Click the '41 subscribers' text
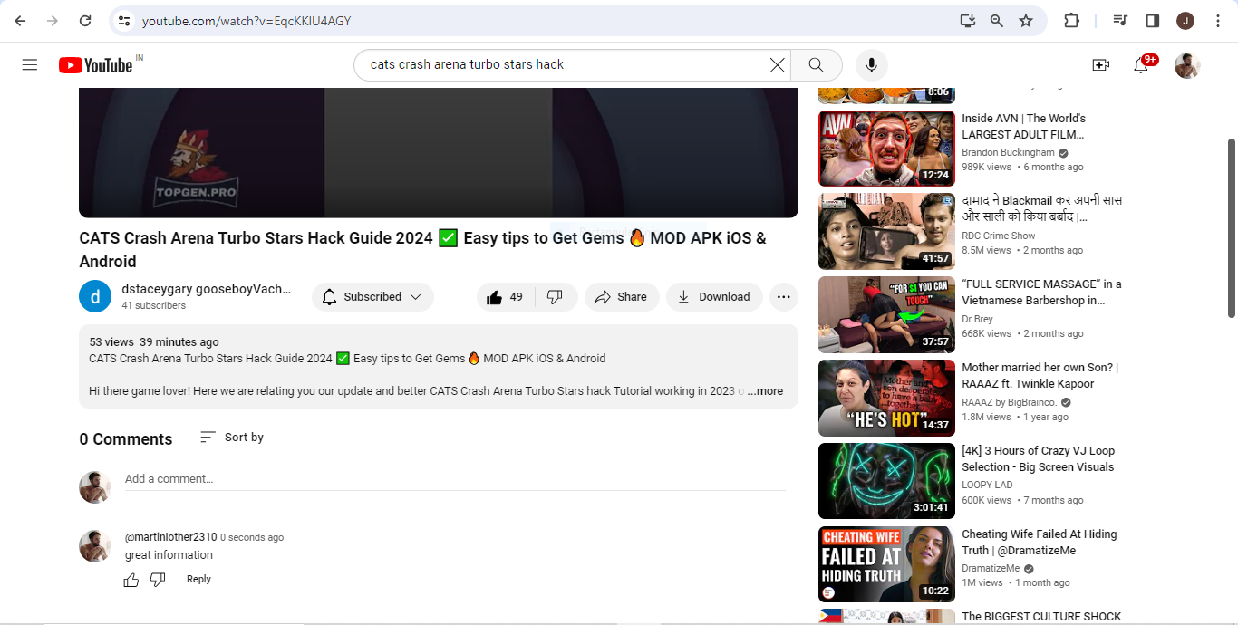The image size is (1238, 625). click(x=154, y=306)
